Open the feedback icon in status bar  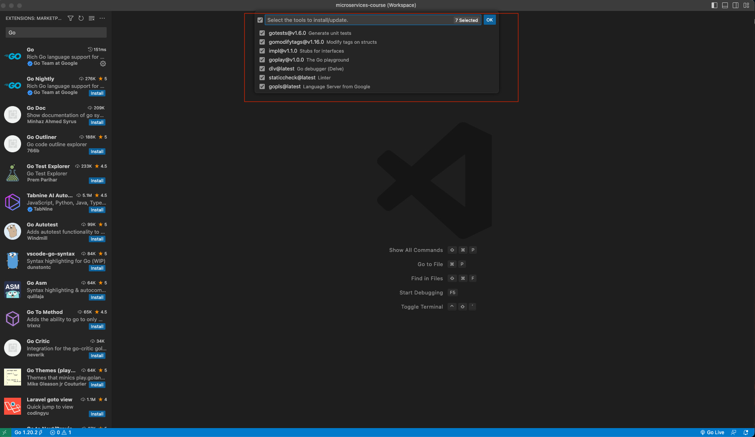734,433
